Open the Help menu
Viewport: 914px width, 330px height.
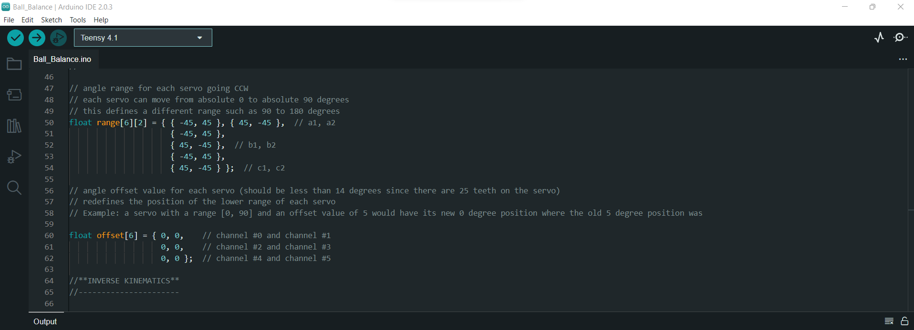[x=101, y=20]
